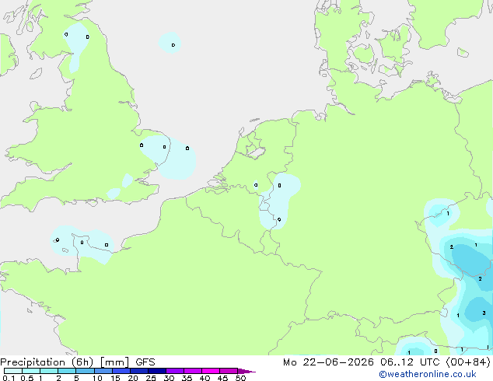493x381 pixels.
Task: Click the "0.5" legend scale label
Action: (27, 378)
